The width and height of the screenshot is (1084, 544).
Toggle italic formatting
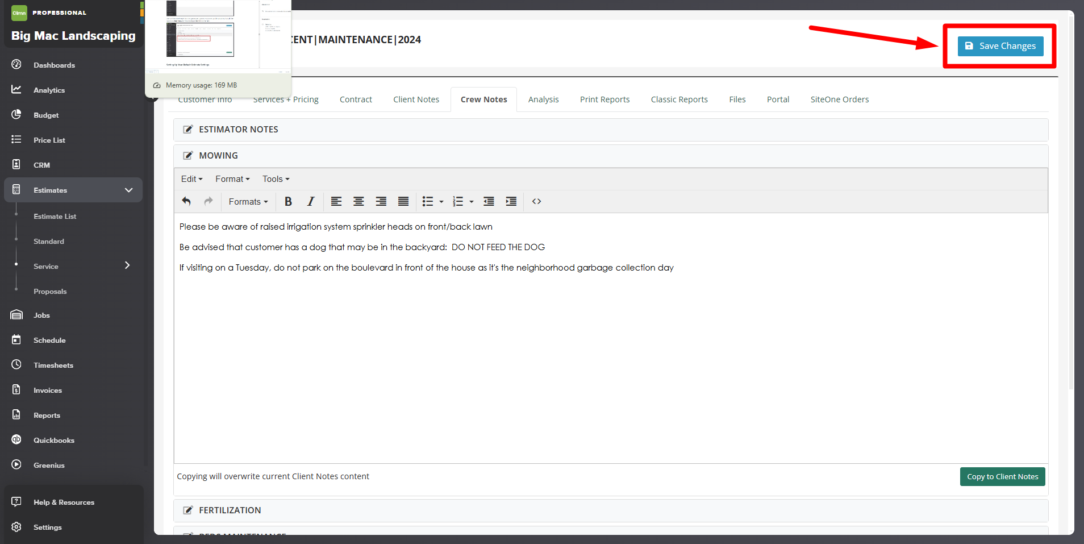[x=310, y=201]
